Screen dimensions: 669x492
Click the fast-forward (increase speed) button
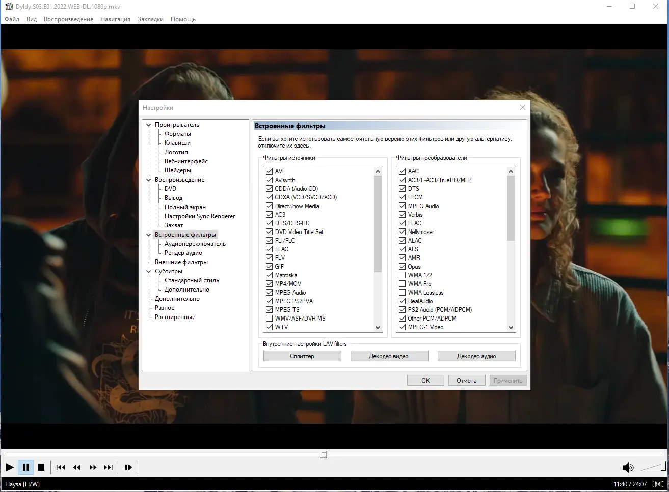pos(93,467)
